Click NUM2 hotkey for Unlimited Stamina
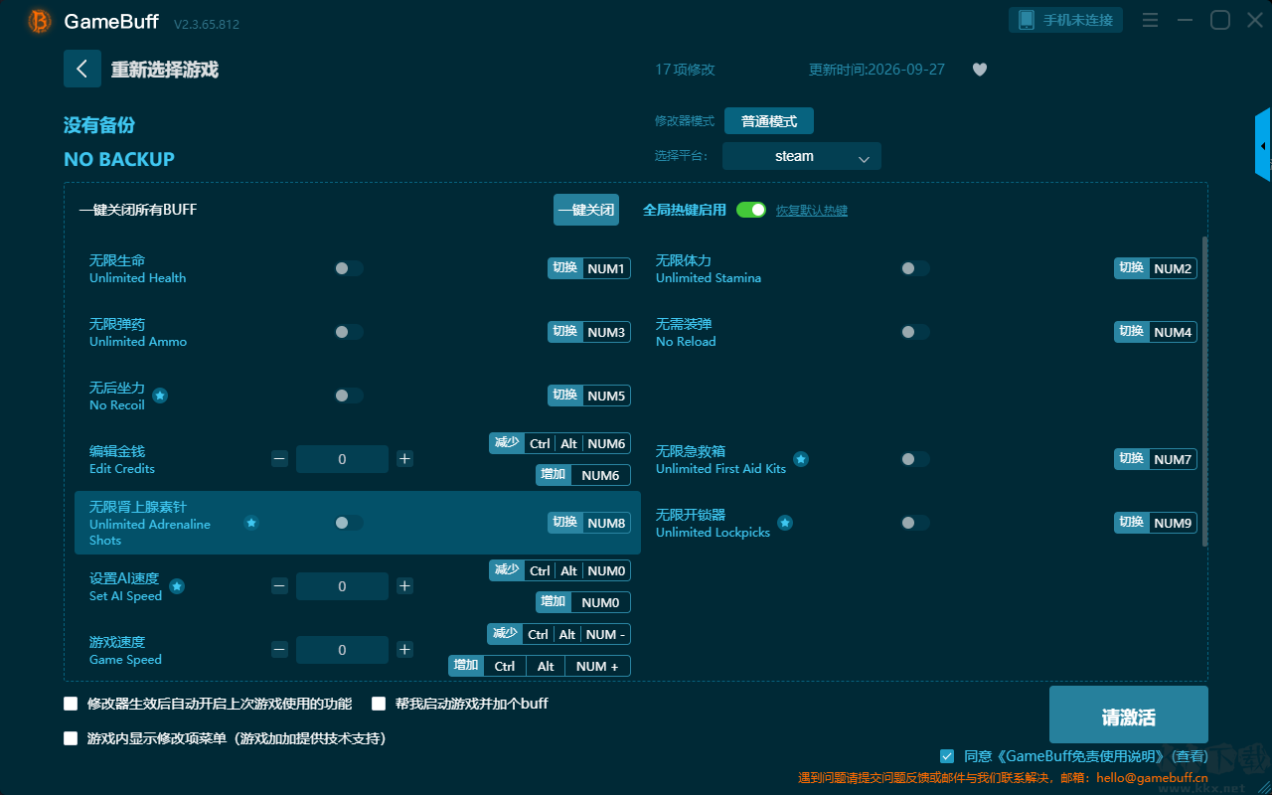This screenshot has width=1272, height=795. click(1173, 268)
